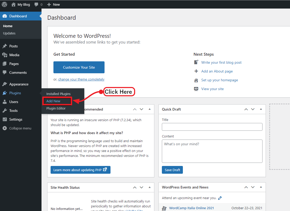Click the Quick Draft Title field
This screenshot has width=290, height=211.
212,127
